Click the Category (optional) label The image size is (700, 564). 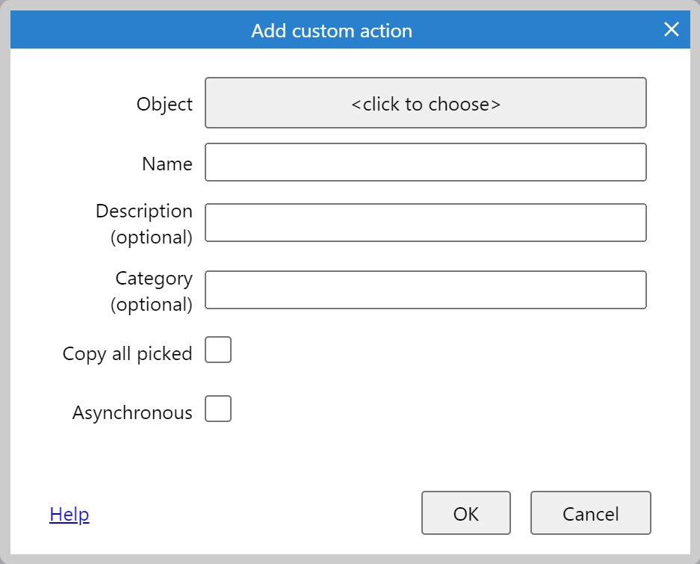coord(152,291)
